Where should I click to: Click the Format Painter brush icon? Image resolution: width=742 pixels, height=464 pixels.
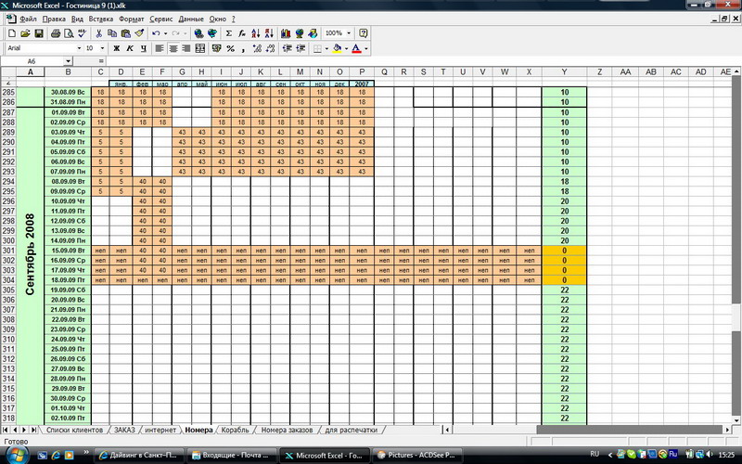137,33
